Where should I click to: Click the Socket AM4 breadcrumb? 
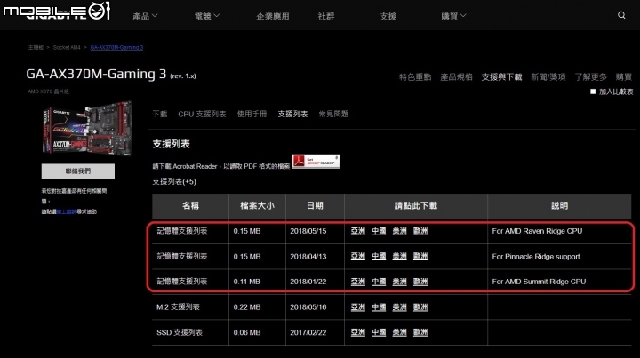[x=67, y=47]
